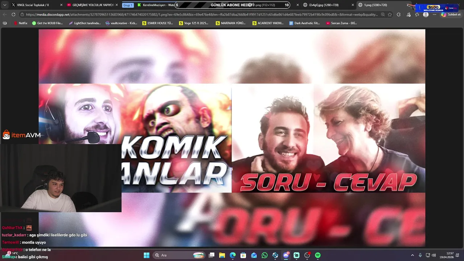The image size is (464, 261).
Task: Click the microphone tray icon
Action: coord(420,255)
